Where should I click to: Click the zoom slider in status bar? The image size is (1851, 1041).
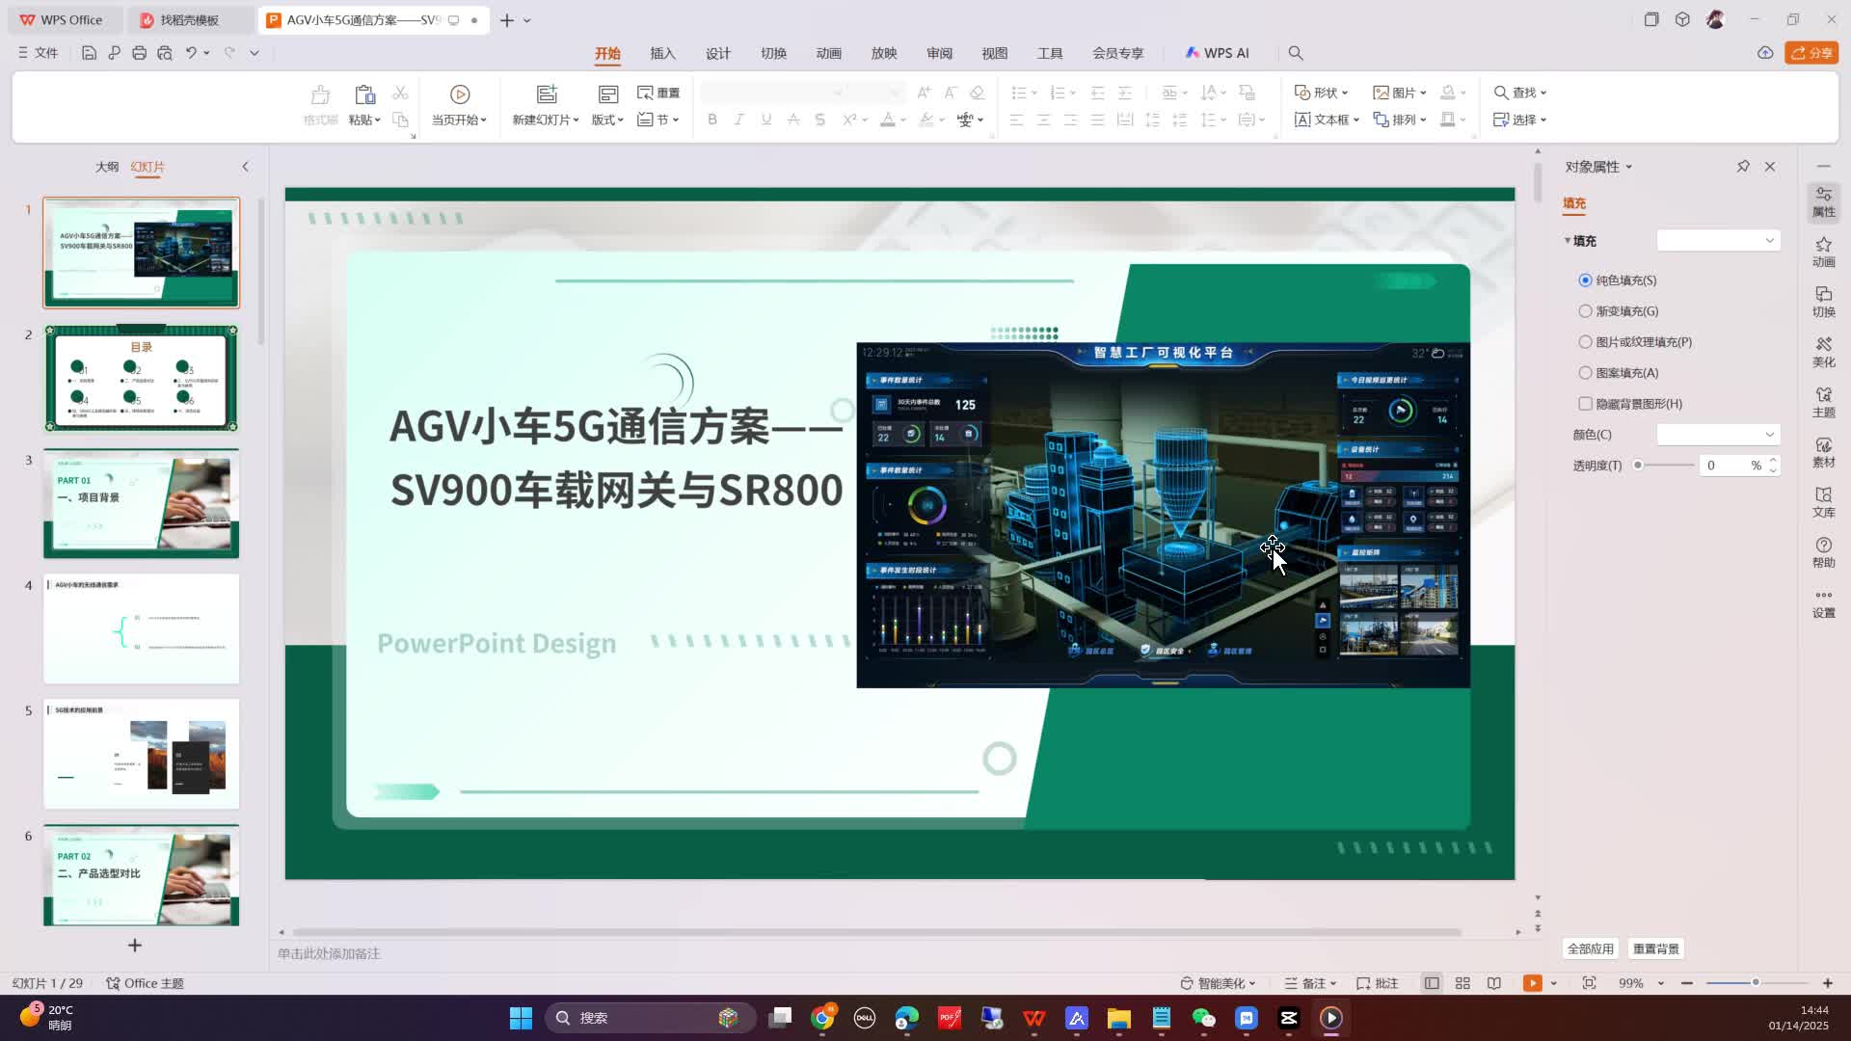click(x=1757, y=983)
